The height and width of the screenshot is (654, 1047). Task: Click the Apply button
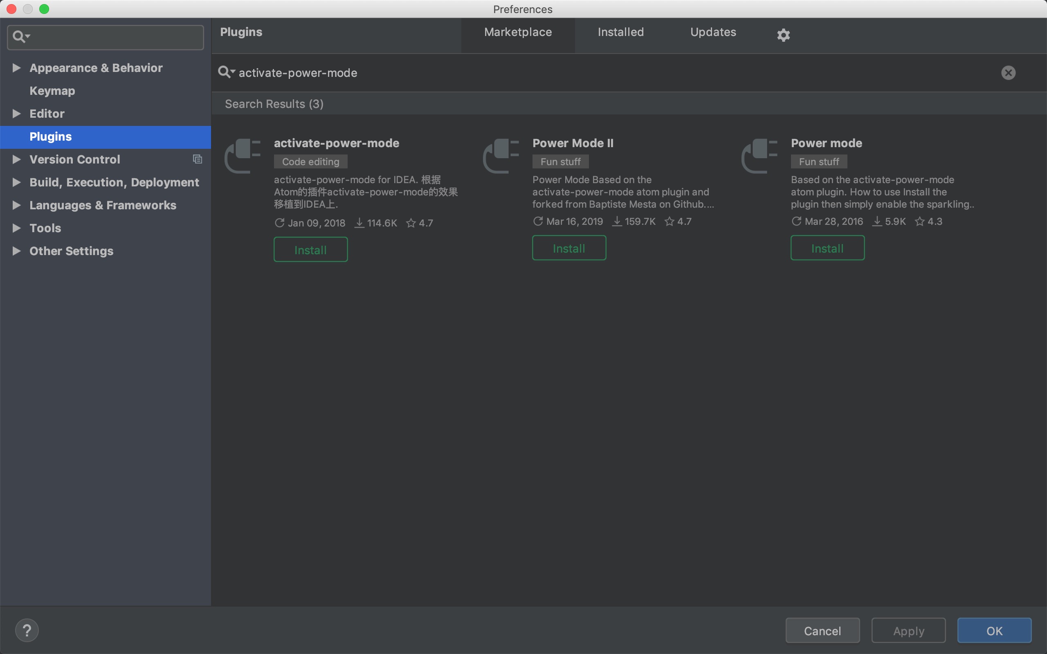(x=908, y=631)
